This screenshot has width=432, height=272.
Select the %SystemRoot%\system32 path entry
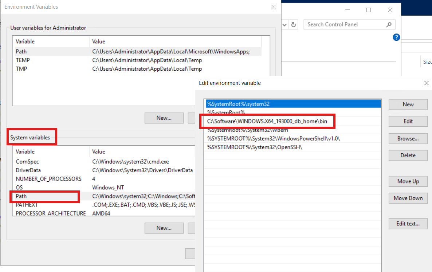(294, 104)
